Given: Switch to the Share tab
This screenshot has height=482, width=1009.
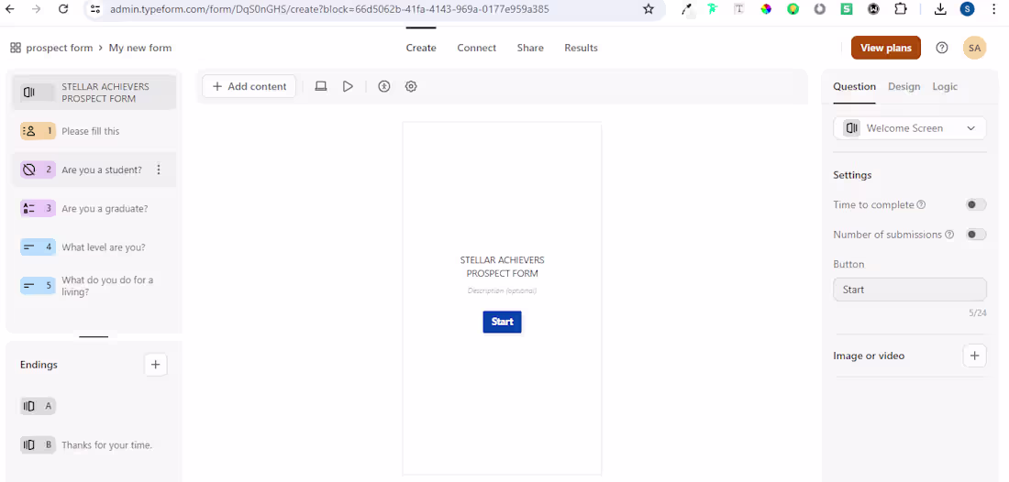Looking at the screenshot, I should (530, 48).
